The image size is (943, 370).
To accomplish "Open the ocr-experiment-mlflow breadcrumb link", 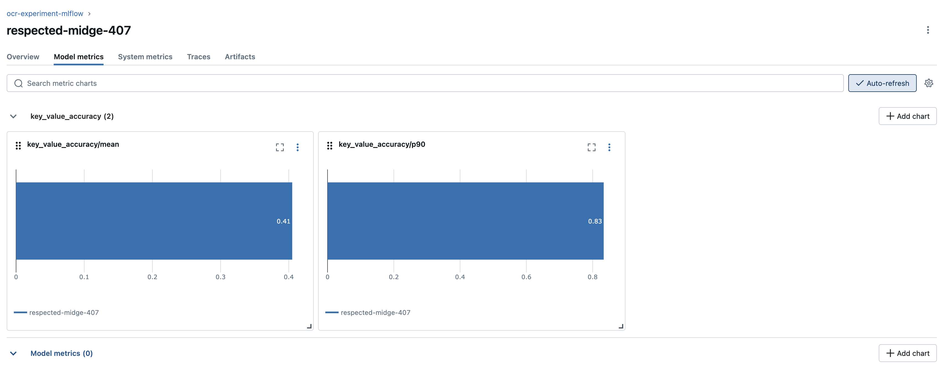I will coord(45,13).
